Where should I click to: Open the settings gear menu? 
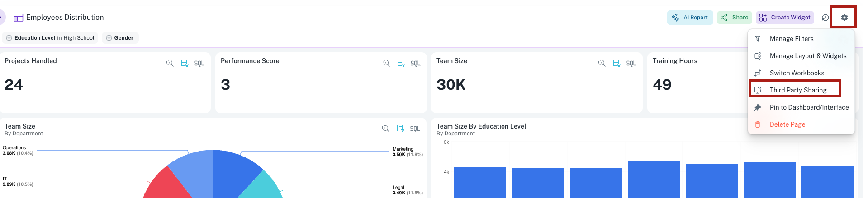(844, 18)
